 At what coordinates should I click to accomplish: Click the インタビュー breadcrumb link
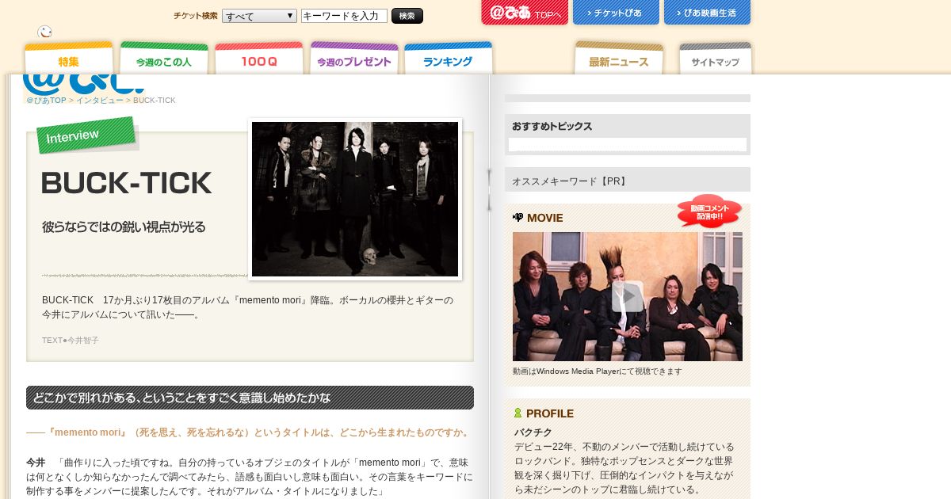tap(100, 101)
